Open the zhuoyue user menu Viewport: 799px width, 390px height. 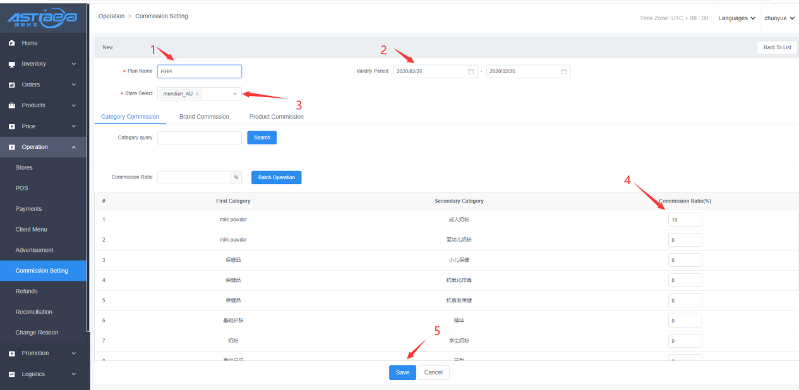(779, 18)
